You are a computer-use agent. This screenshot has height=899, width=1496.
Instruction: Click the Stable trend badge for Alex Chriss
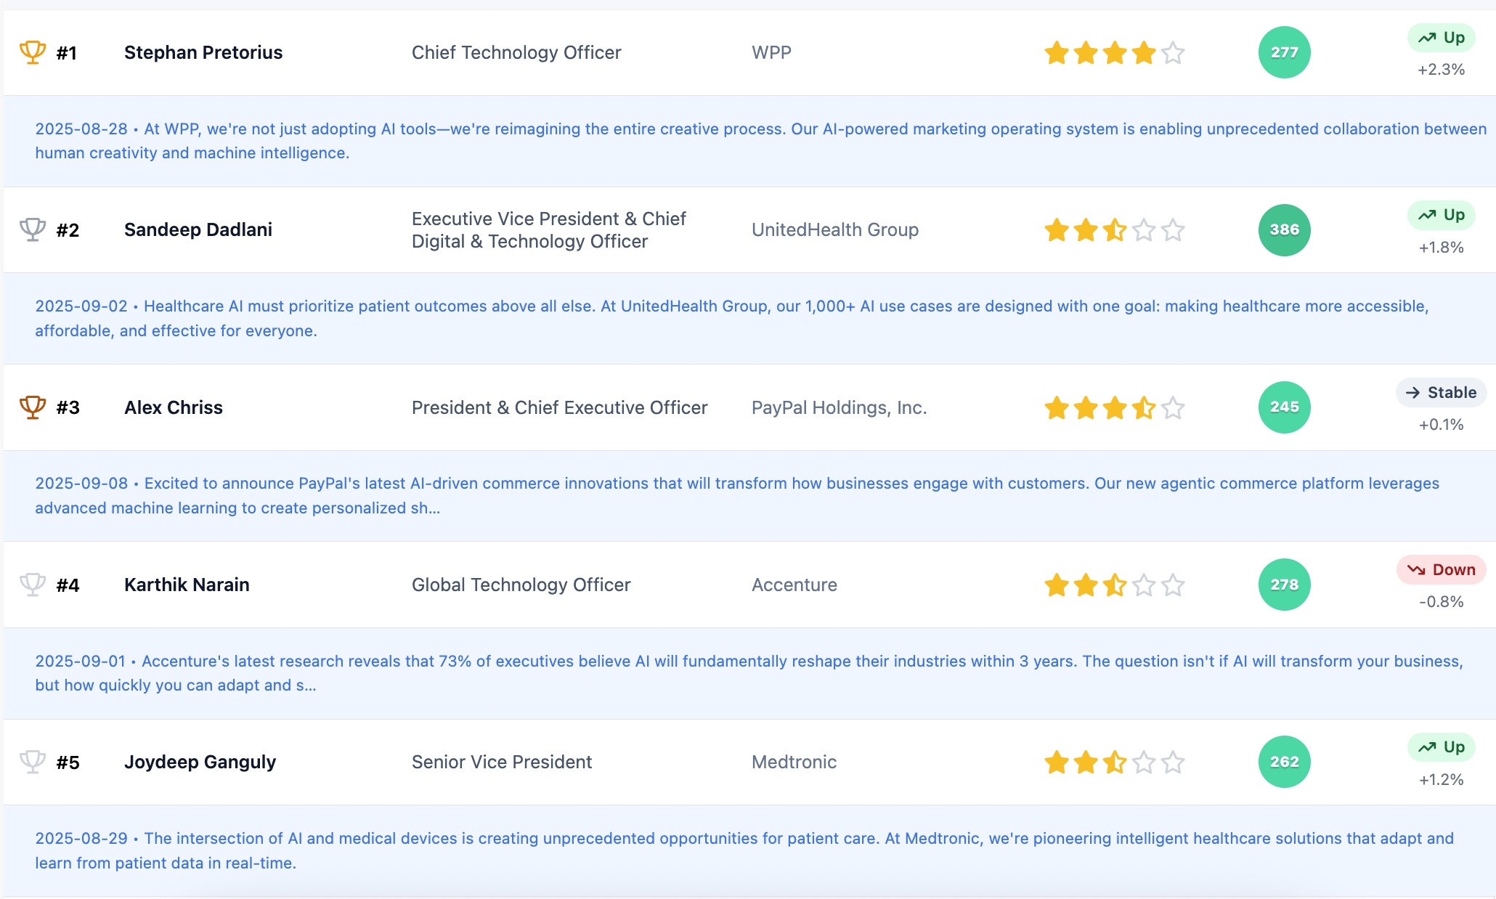pyautogui.click(x=1441, y=393)
